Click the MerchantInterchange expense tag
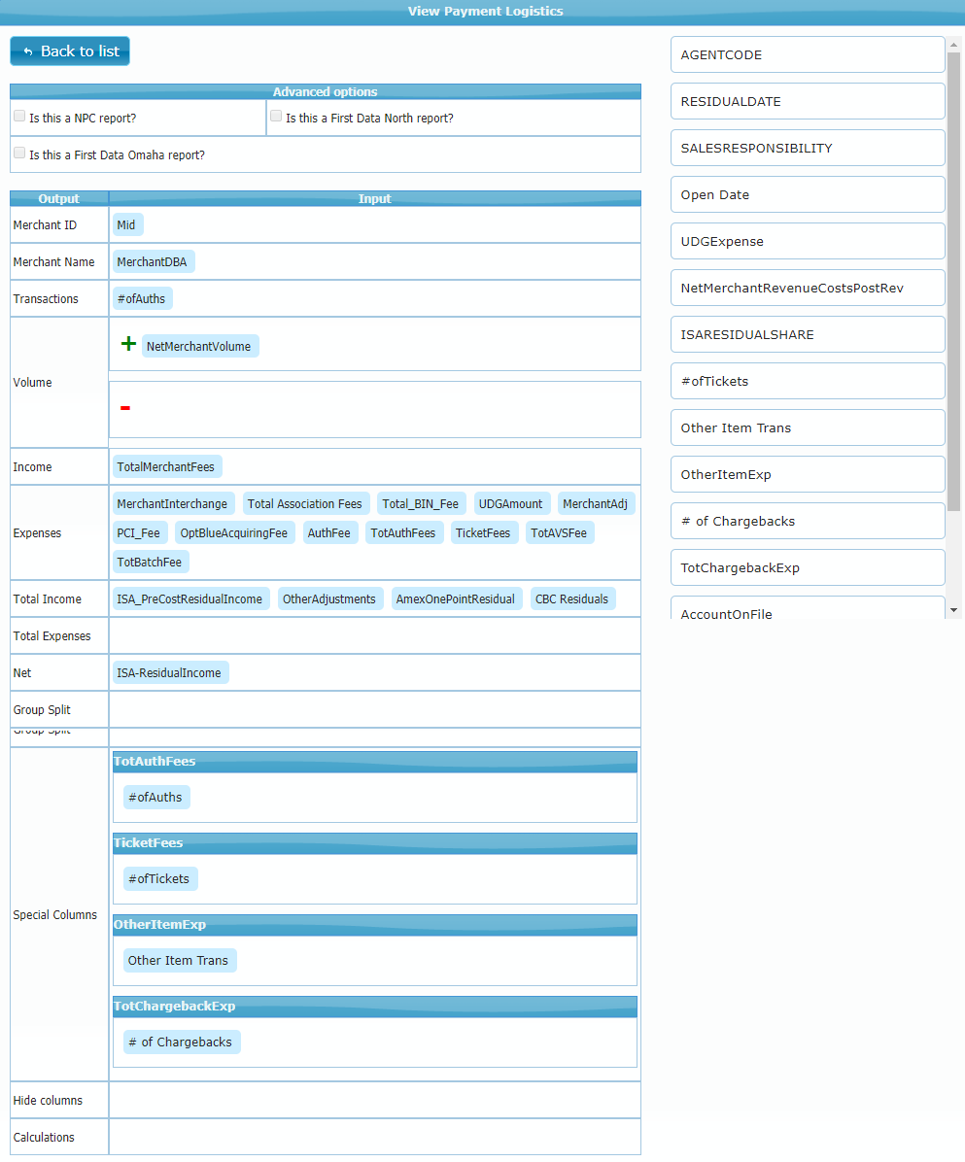 tap(173, 504)
